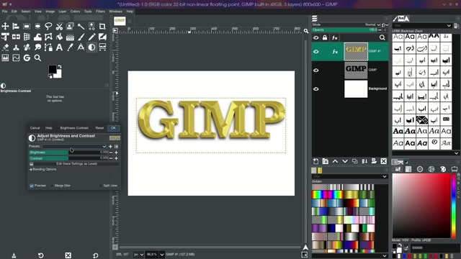
Task: Toggle the Preview checkbox
Action: (x=32, y=186)
